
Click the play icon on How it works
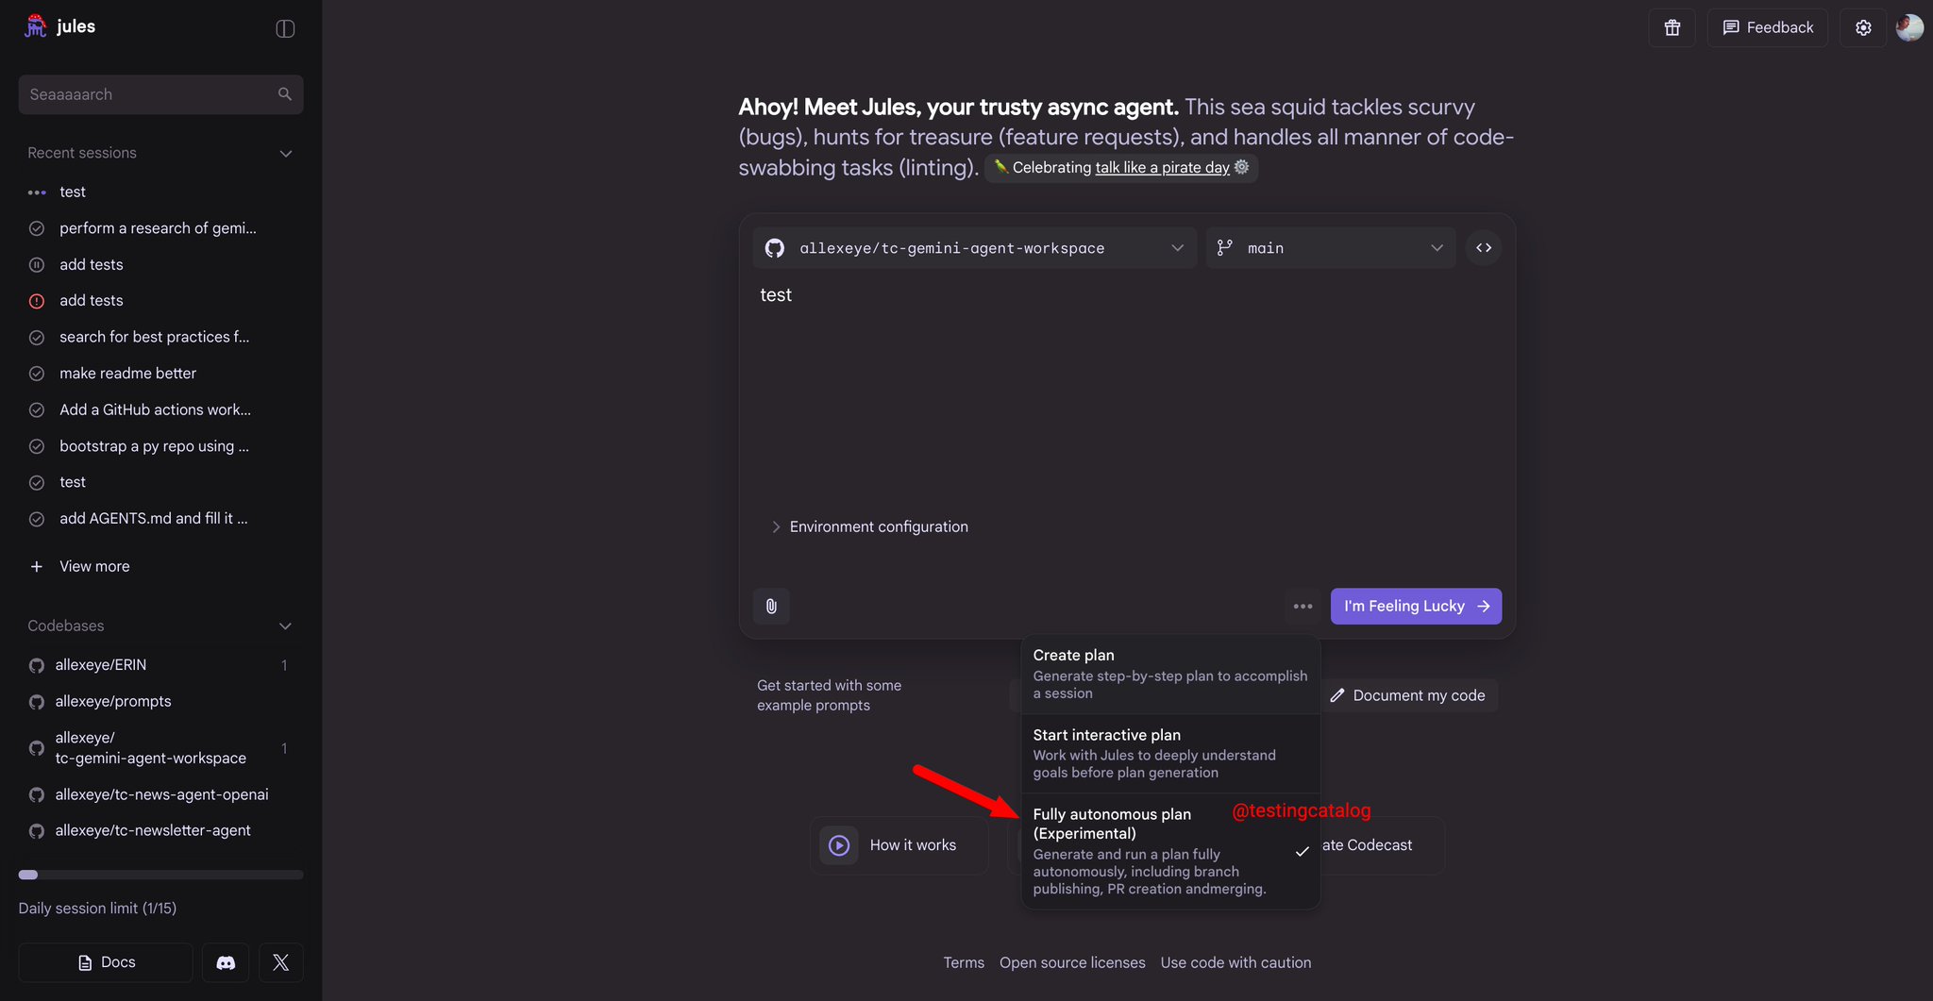point(839,845)
